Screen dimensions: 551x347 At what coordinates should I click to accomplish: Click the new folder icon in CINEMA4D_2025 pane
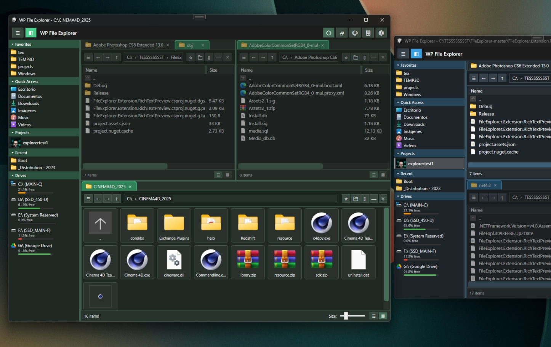[356, 199]
